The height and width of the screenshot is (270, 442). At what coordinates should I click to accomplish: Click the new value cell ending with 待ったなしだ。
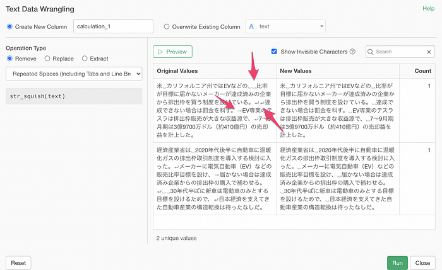coord(338,179)
